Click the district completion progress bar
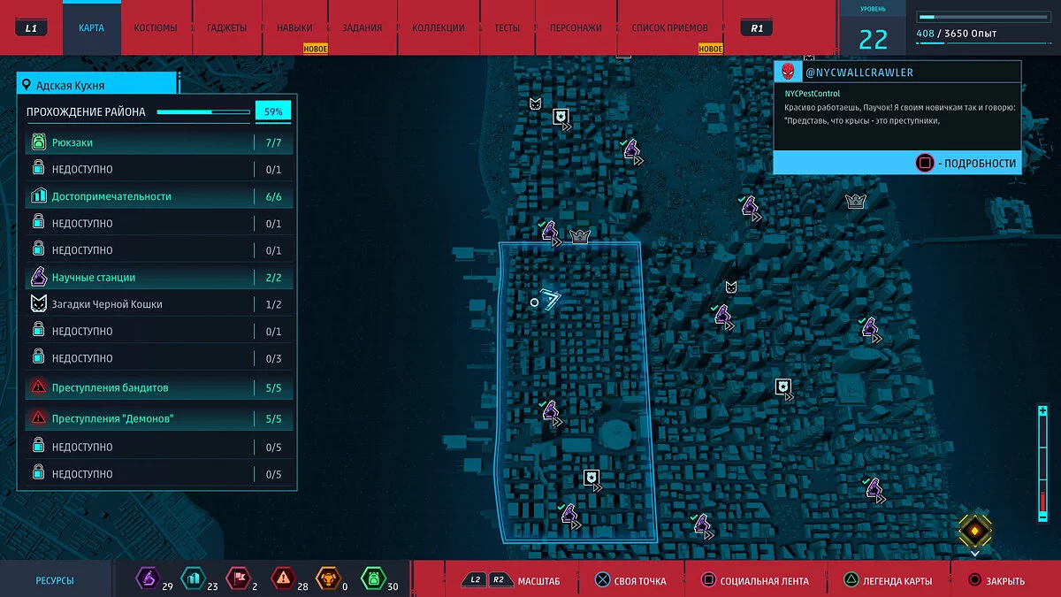Image resolution: width=1061 pixels, height=597 pixels. [203, 112]
